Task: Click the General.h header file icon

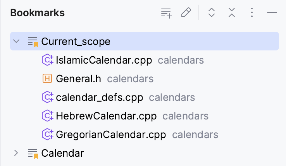Action: click(x=47, y=79)
